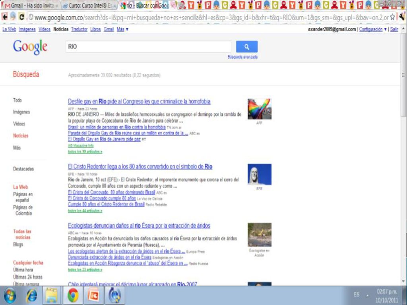The height and width of the screenshot is (305, 407).
Task: Open Imágenes in top navigation
Action: (x=27, y=29)
